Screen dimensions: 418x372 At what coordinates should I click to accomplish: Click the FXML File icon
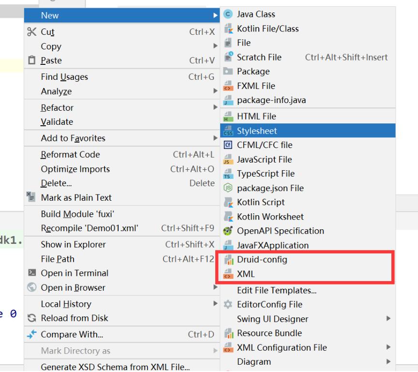pos(228,86)
